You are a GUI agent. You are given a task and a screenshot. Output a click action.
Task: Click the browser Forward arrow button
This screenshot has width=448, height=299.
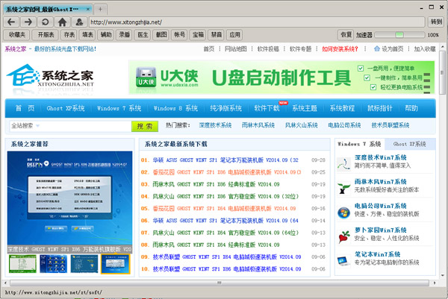coord(28,22)
